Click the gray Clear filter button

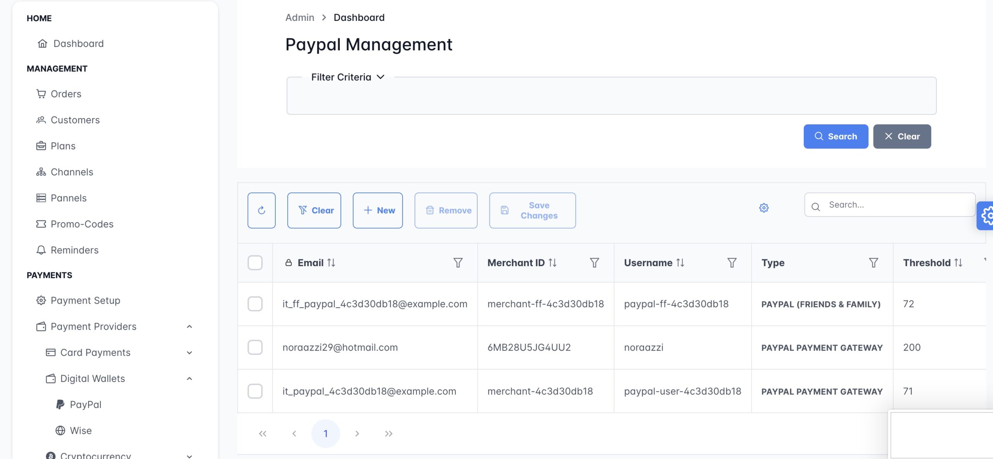pos(902,136)
